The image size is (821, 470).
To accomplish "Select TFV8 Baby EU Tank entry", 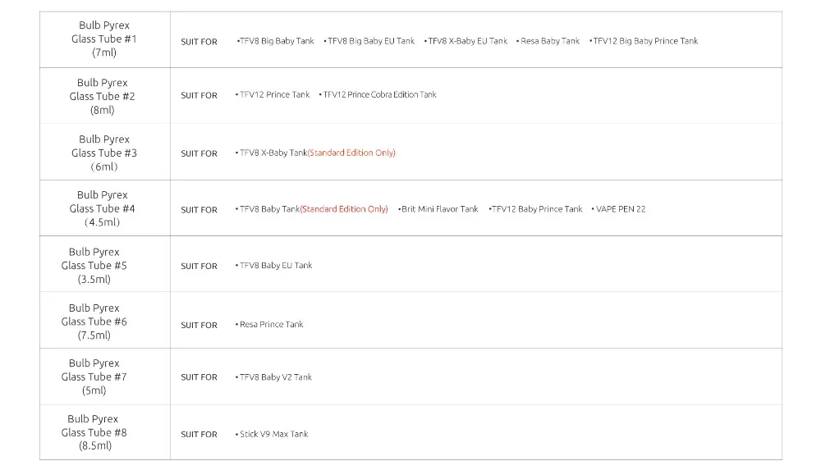I will [274, 266].
